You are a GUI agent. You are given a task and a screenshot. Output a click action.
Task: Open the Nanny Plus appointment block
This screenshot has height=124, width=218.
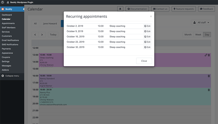(x=125, y=97)
